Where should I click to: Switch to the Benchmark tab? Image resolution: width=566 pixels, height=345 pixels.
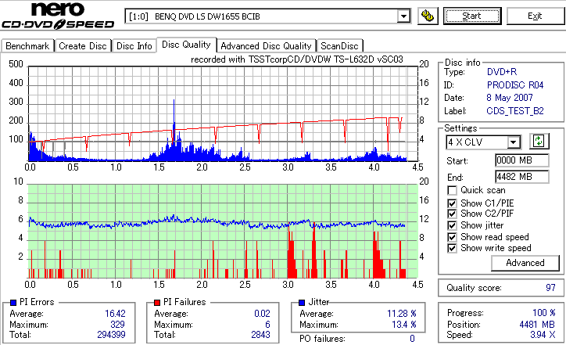[x=27, y=46]
